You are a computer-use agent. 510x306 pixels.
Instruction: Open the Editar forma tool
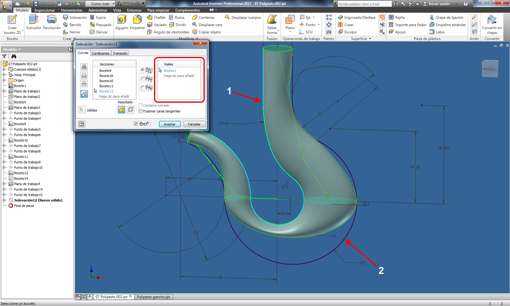click(272, 24)
